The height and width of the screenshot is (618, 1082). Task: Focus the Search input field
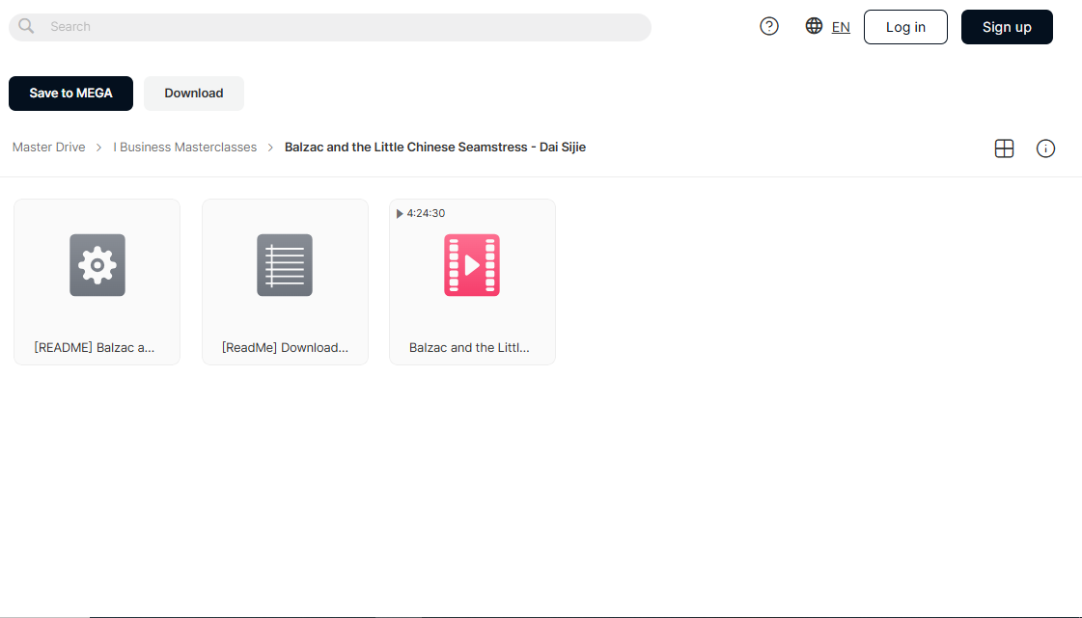coord(330,27)
